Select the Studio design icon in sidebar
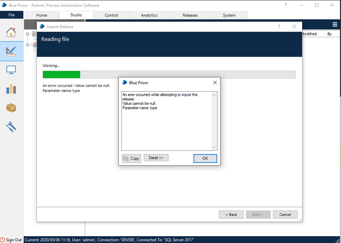This screenshot has width=341, height=243. (x=11, y=51)
